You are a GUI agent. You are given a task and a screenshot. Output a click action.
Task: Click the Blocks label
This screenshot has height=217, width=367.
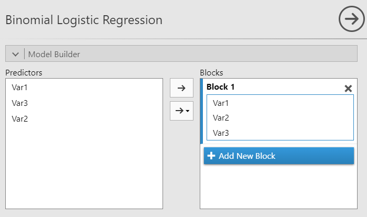click(x=211, y=72)
